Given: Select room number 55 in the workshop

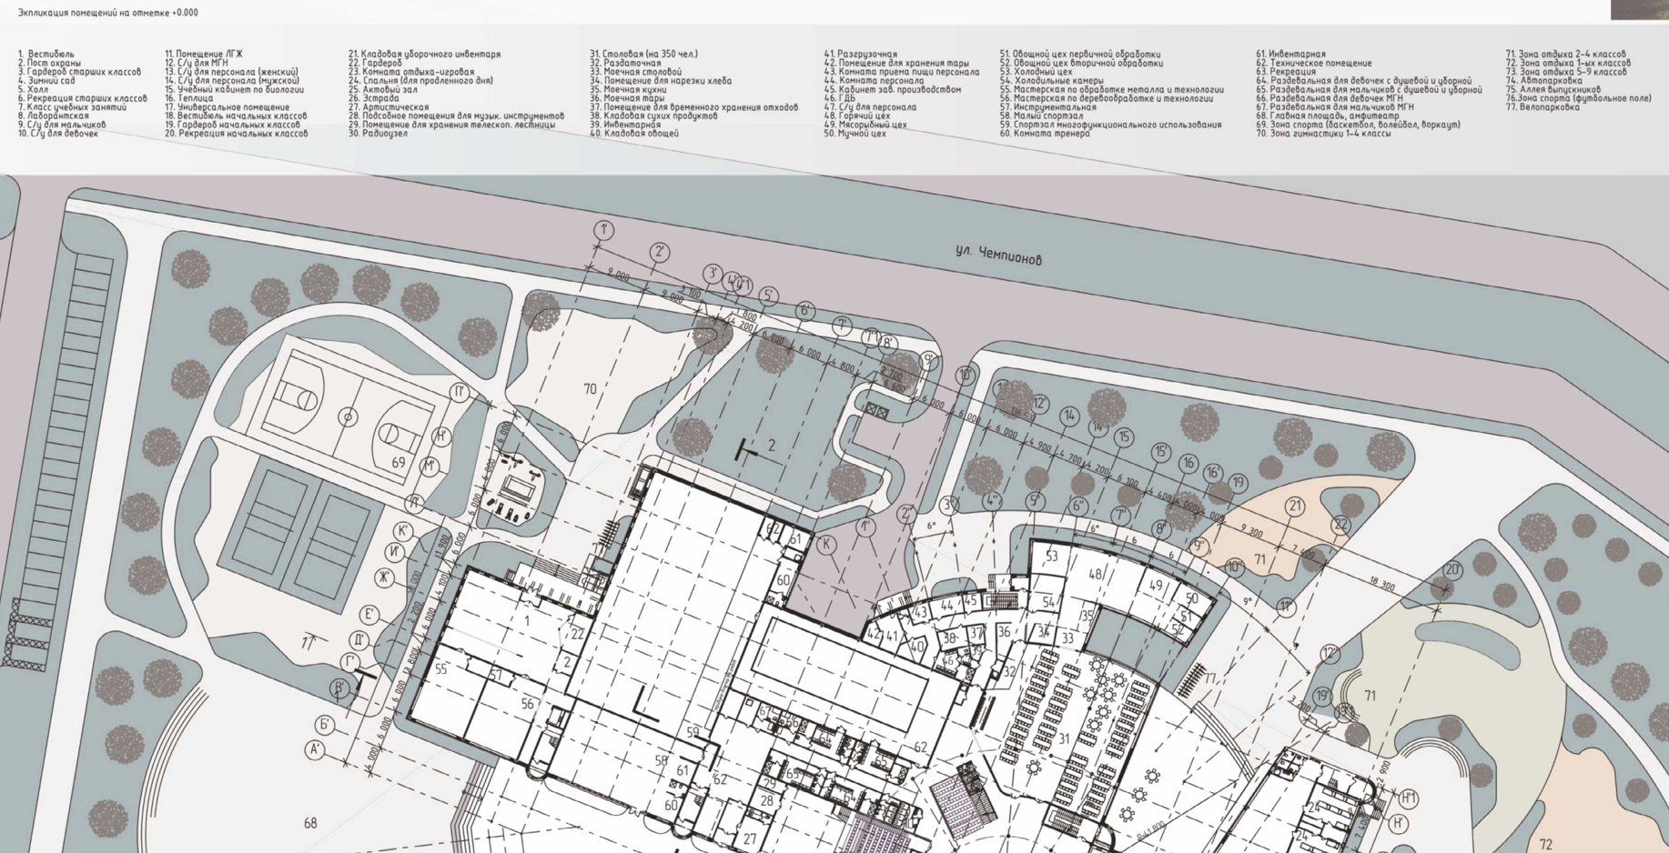Looking at the screenshot, I should (441, 669).
